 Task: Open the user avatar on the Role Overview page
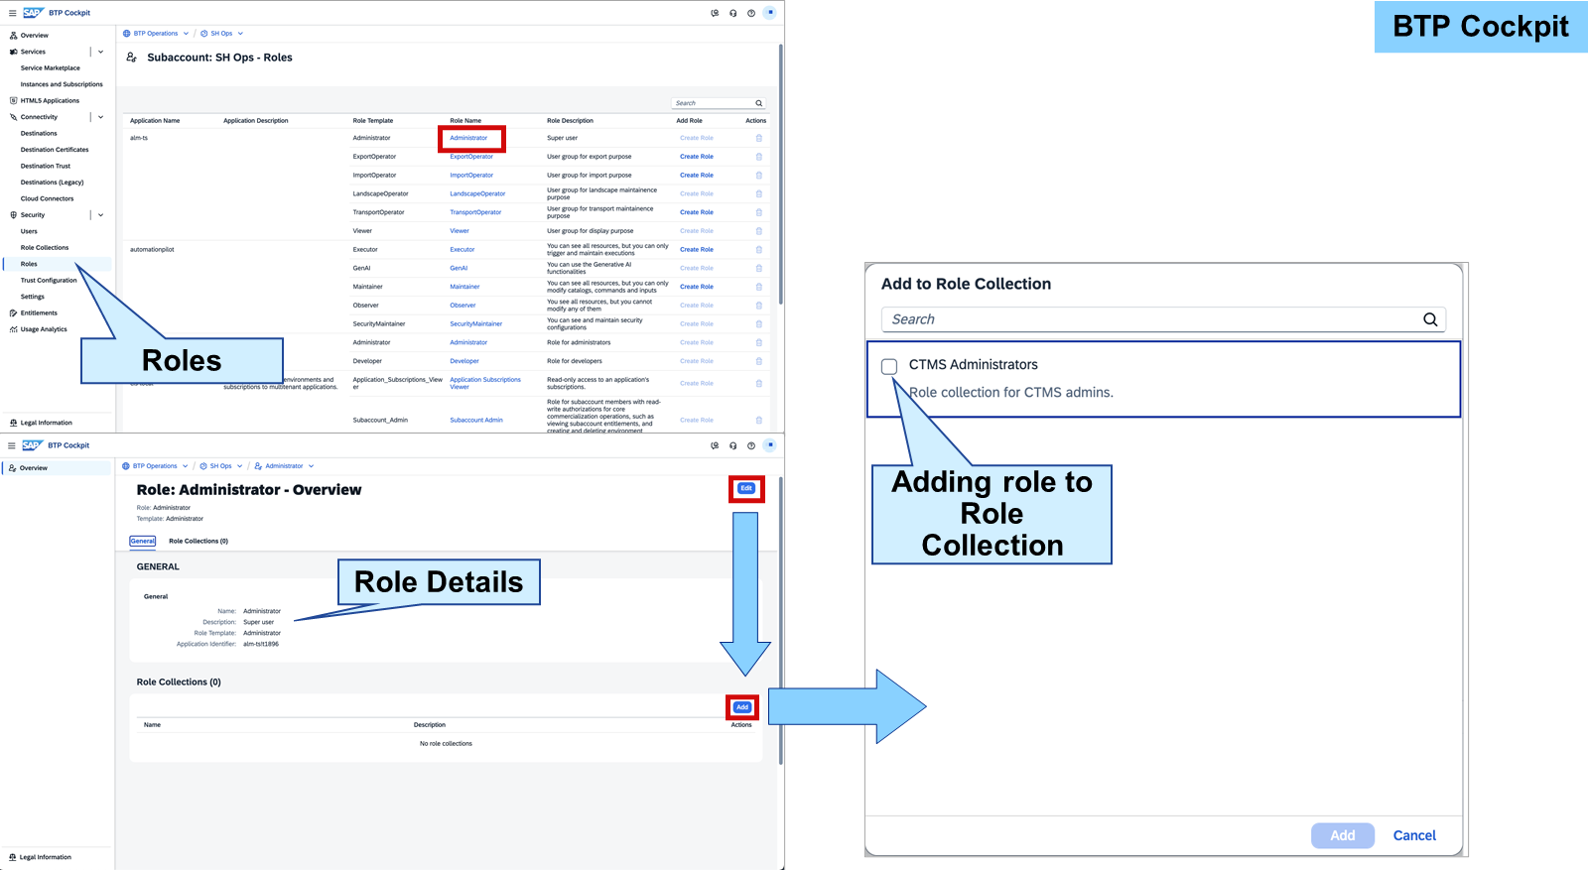[770, 445]
